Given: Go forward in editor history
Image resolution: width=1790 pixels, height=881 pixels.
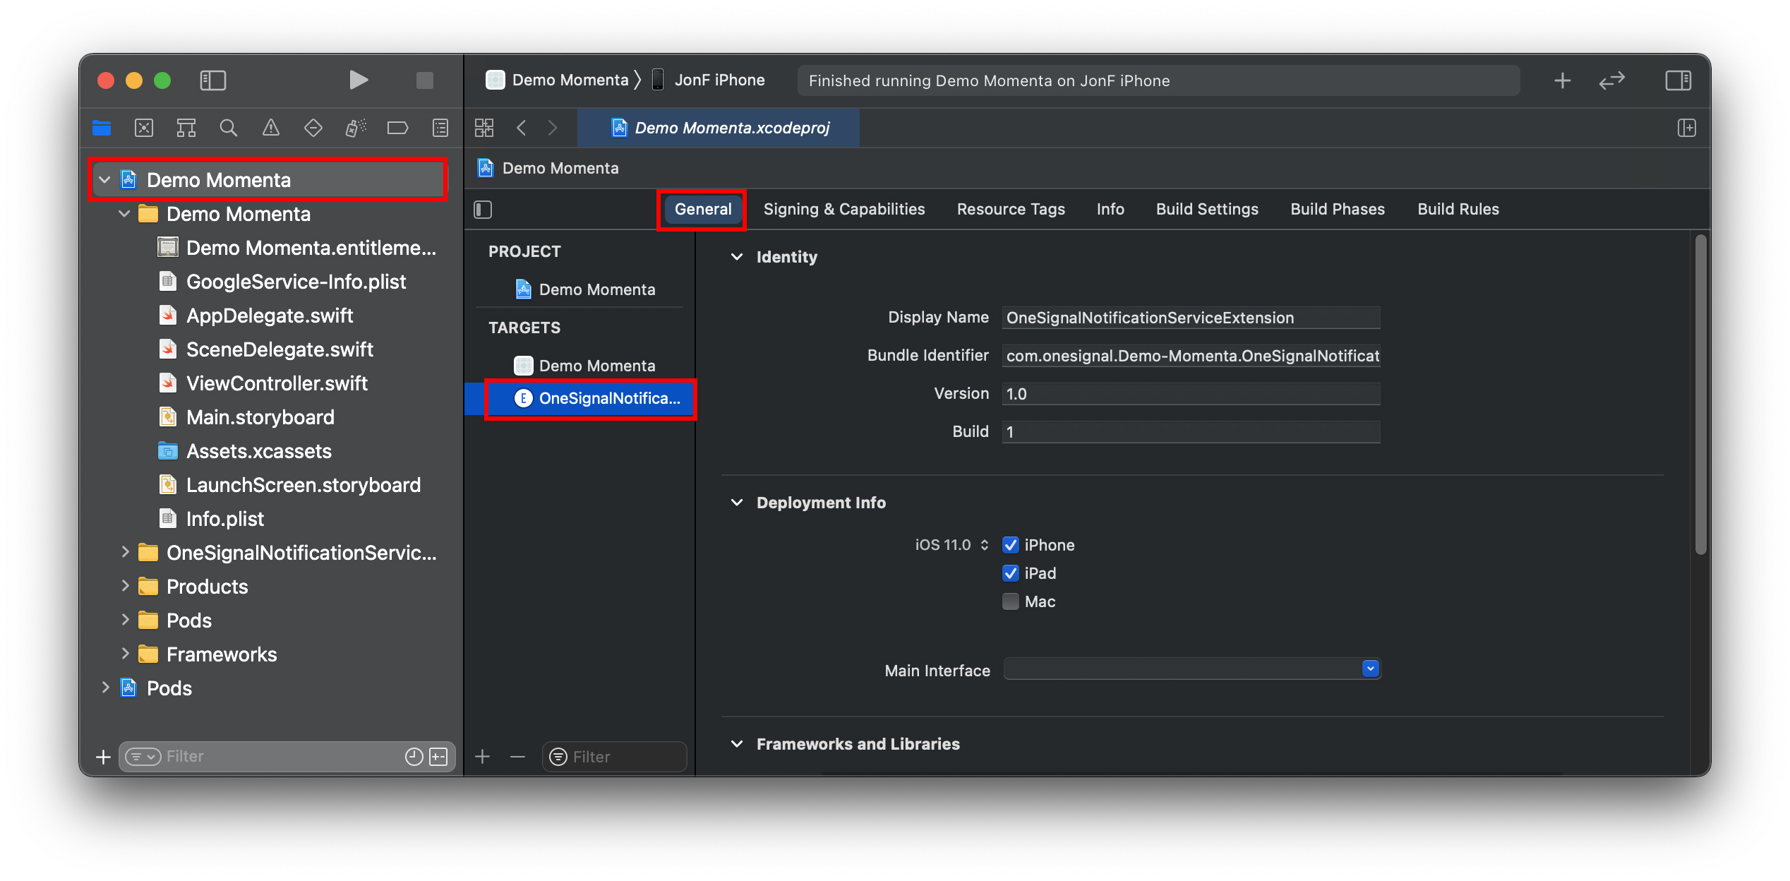Looking at the screenshot, I should click(553, 128).
